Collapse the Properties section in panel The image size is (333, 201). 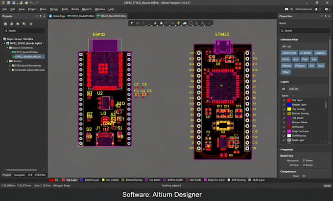click(280, 150)
